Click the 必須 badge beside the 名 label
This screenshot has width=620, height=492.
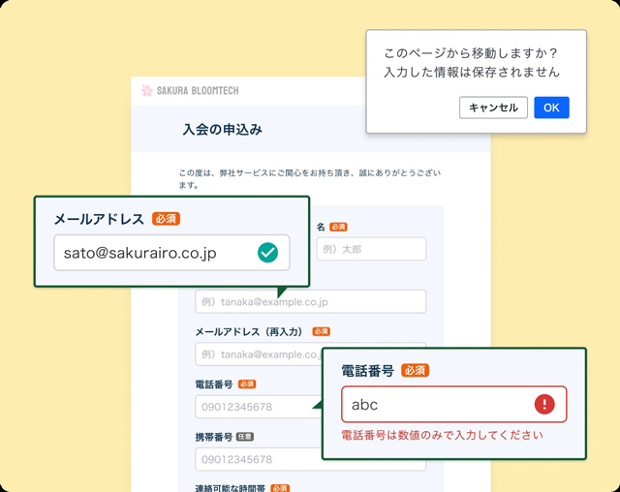click(338, 227)
